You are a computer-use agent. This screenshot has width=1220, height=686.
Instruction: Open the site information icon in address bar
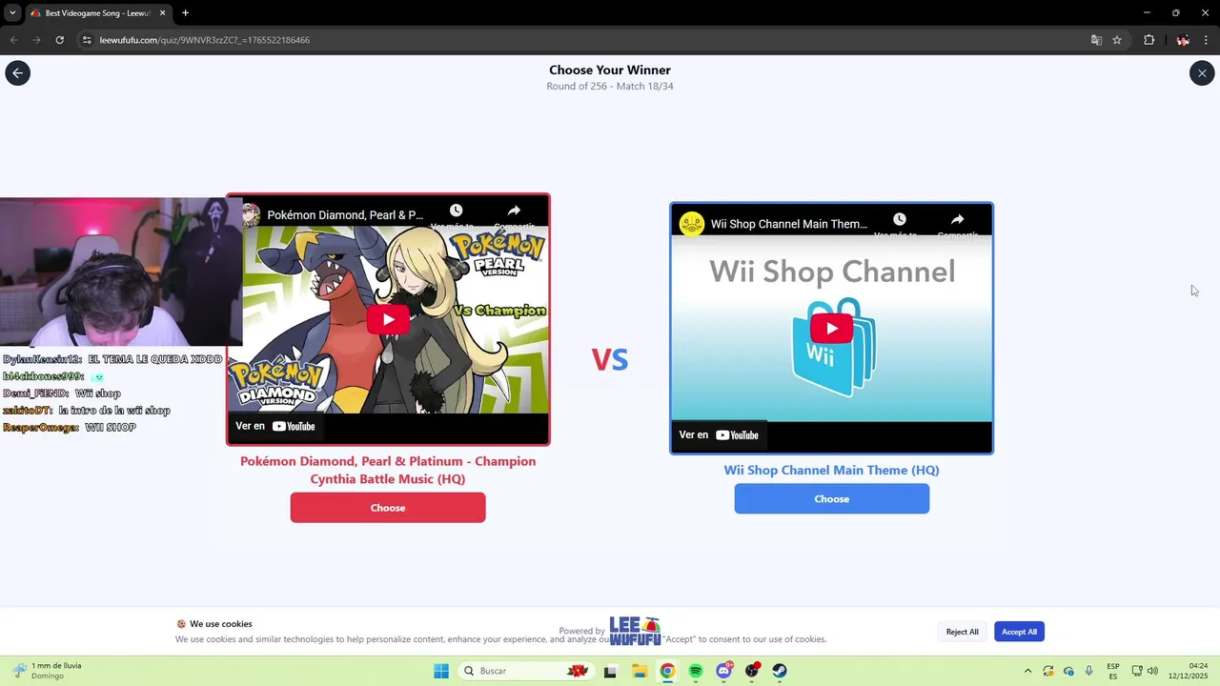pos(87,40)
